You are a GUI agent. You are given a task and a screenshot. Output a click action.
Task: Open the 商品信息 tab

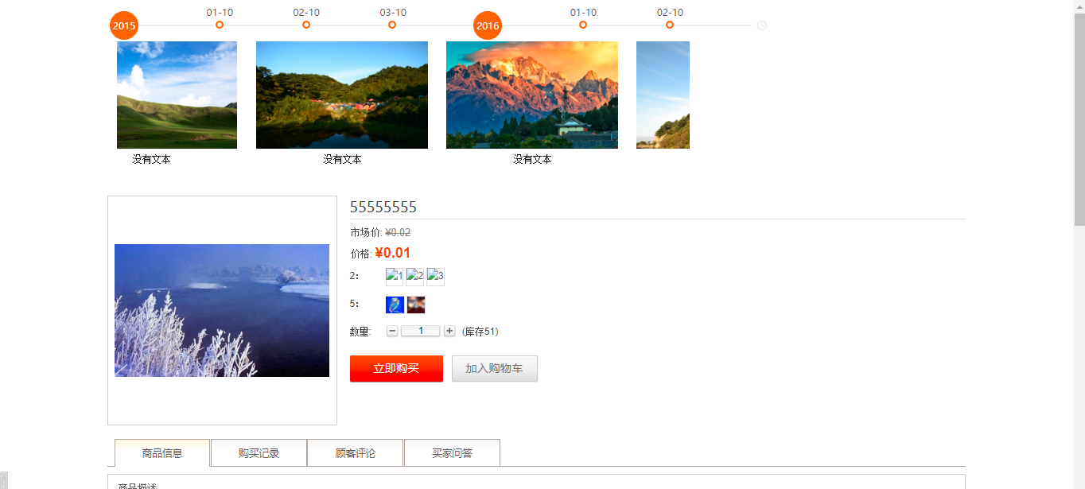click(x=162, y=453)
